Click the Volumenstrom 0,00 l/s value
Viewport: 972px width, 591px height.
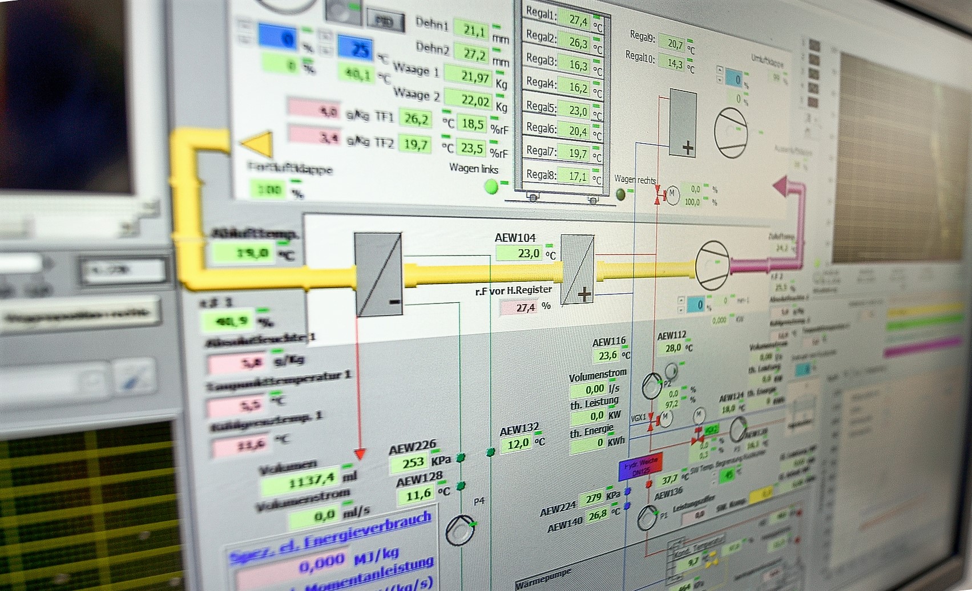tap(588, 390)
